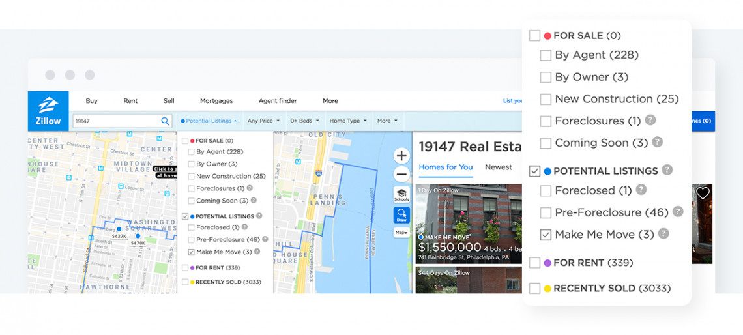Open Foreclosures help icon in enlarged filter panel
Viewport: 743px width, 335px height.
pyautogui.click(x=650, y=120)
